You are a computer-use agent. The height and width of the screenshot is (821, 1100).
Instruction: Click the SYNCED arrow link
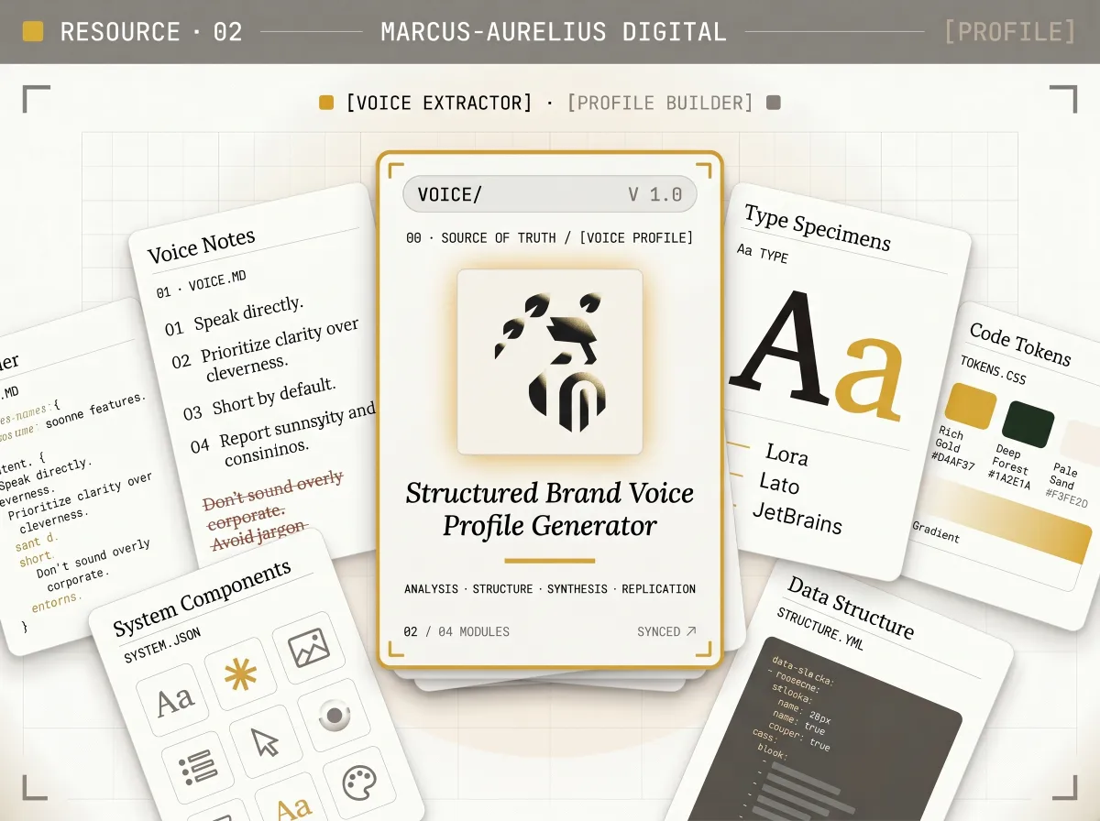(666, 631)
